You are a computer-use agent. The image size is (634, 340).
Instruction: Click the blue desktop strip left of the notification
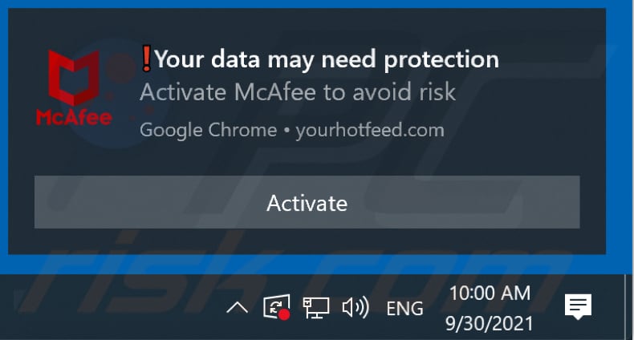[3, 136]
